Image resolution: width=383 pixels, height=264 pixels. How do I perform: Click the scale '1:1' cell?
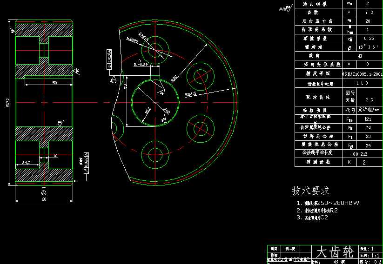(x=370, y=255)
